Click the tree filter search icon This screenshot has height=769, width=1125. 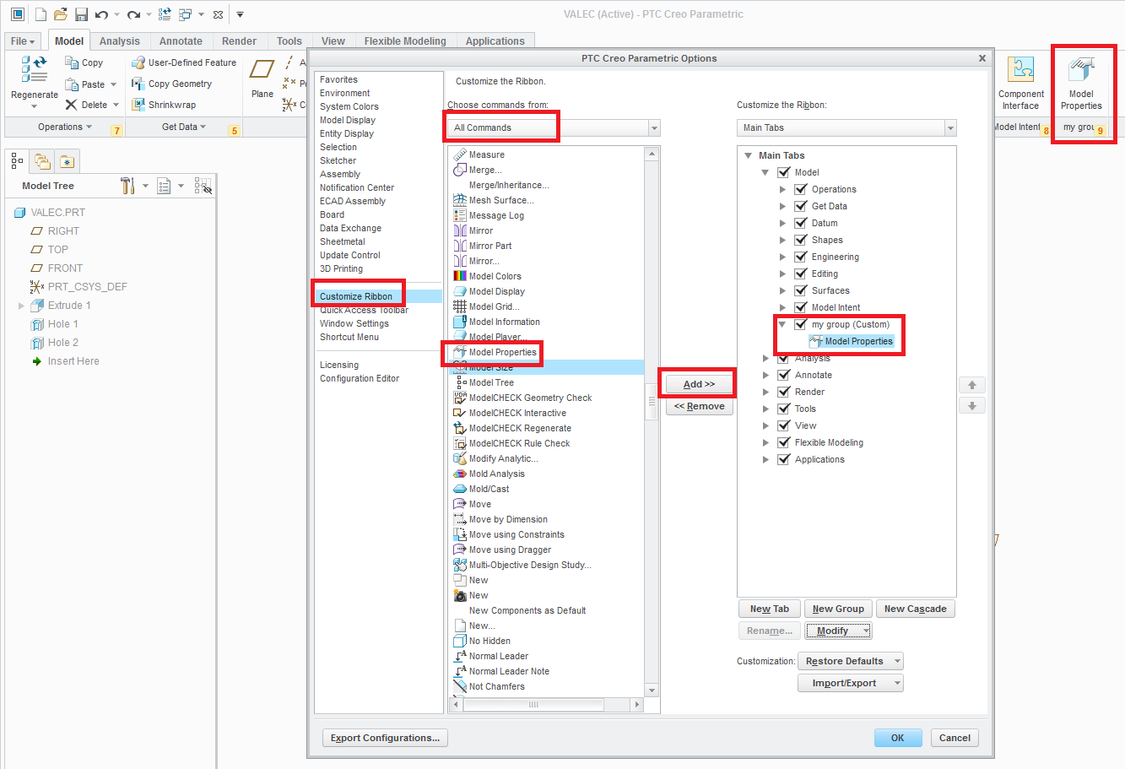pos(203,186)
